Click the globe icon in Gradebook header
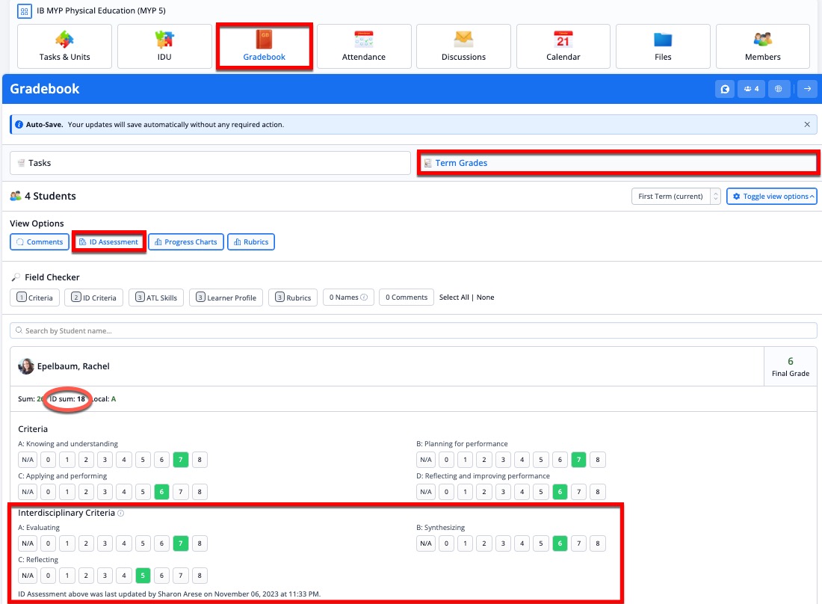 [x=779, y=89]
